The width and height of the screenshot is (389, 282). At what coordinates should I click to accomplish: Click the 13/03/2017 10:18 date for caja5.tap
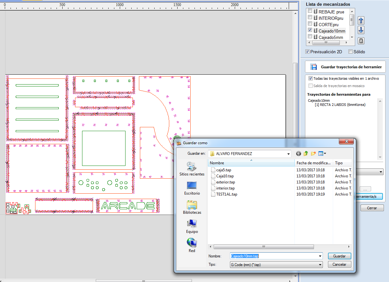pos(310,170)
